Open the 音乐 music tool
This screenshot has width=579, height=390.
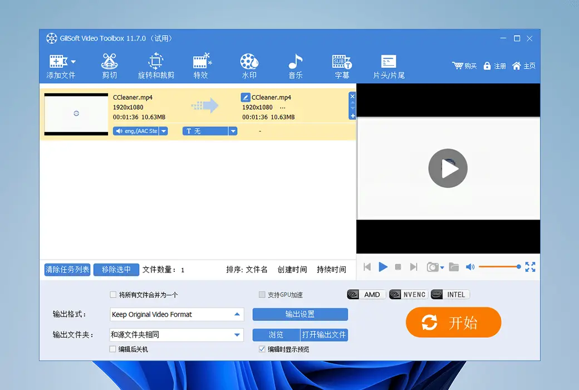coord(296,66)
